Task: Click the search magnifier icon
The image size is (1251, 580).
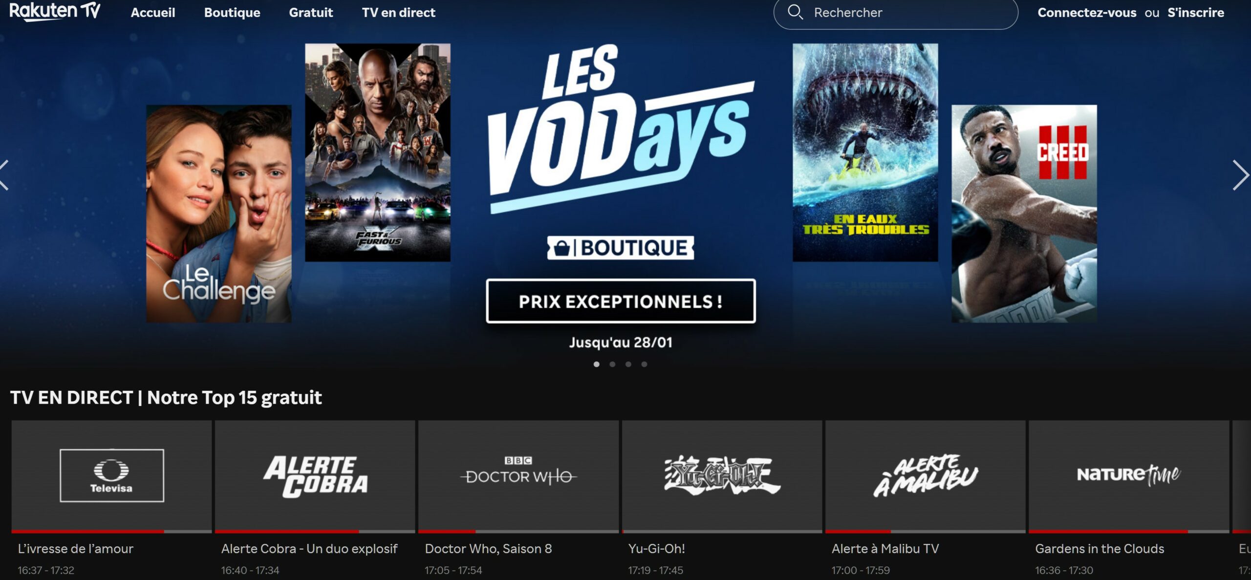Action: 795,12
